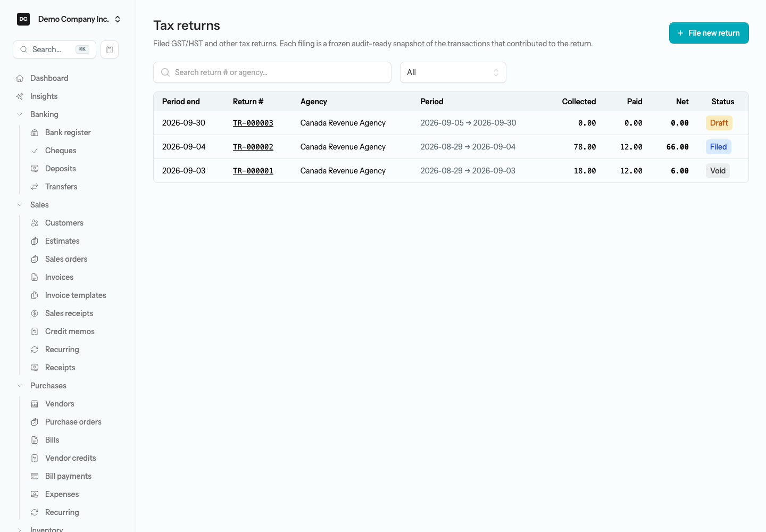This screenshot has width=766, height=532.
Task: Click the Cheques checkmark icon
Action: click(x=35, y=151)
